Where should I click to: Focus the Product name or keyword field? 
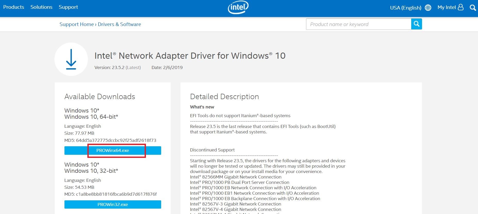pyautogui.click(x=358, y=24)
